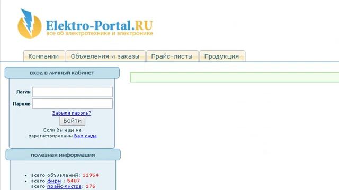
Task: Follow the Забыли пароль? link
Action: tap(72, 113)
